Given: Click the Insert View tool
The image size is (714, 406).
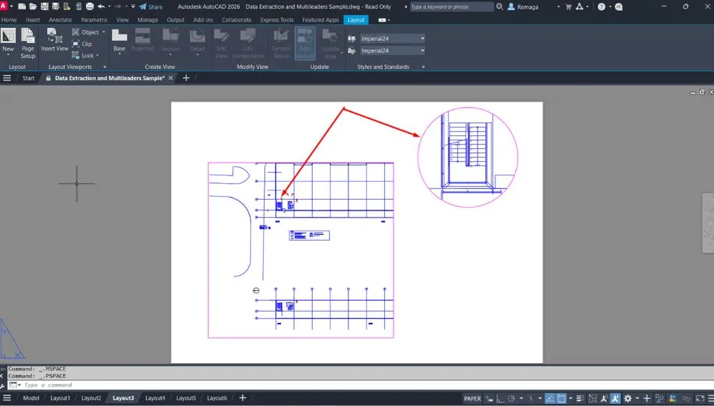Looking at the screenshot, I should pyautogui.click(x=54, y=39).
